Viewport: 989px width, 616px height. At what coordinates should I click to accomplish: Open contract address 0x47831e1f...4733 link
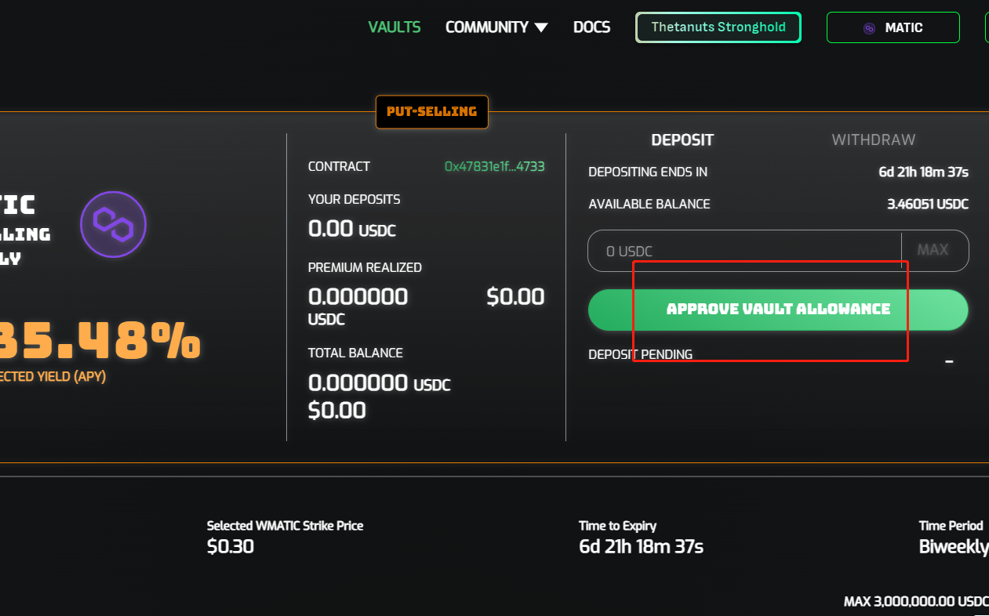pos(494,166)
